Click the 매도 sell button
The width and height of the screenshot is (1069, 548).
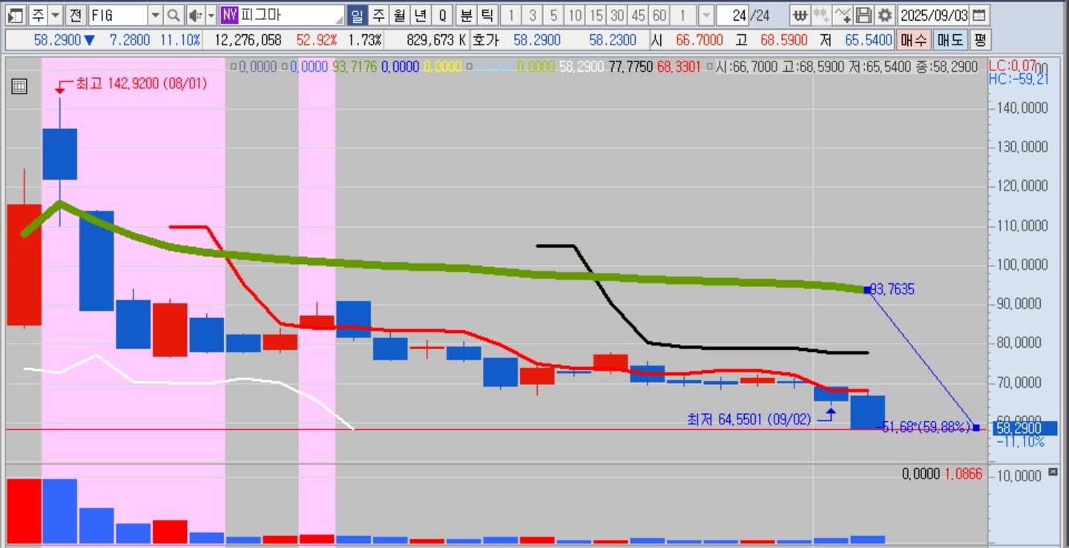click(x=949, y=39)
